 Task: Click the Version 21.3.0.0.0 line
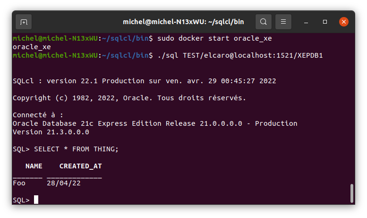[x=51, y=132]
